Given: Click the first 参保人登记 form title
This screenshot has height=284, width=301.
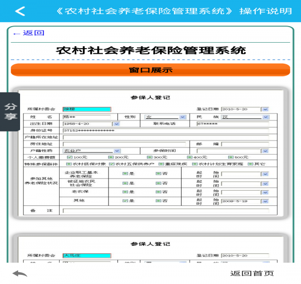Looking at the screenshot, I should [x=150, y=97].
